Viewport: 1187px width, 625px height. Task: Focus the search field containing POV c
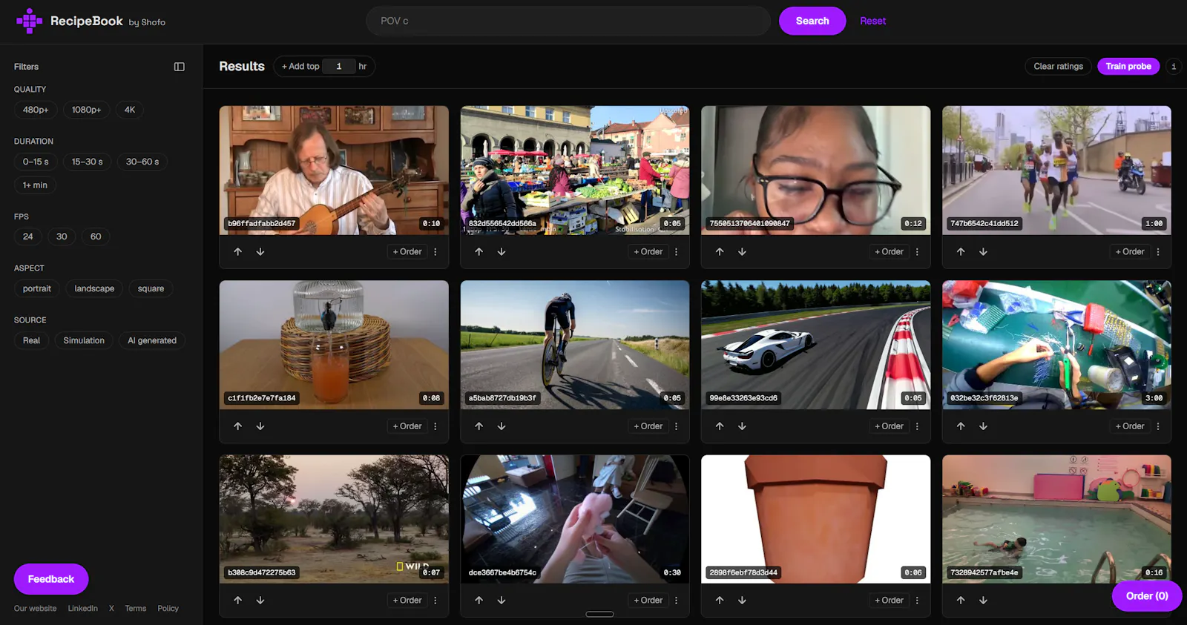(568, 21)
